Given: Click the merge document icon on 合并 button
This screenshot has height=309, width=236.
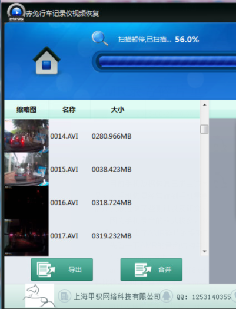Looking at the screenshot, I should click(x=143, y=269).
